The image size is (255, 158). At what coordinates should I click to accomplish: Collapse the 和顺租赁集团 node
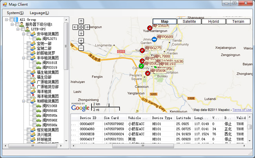[24, 101]
